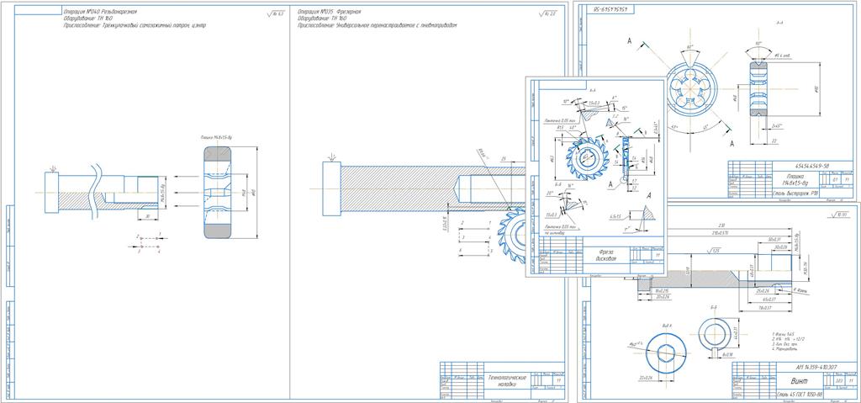Screen dimensions: 861x403
Task: Select the die sectional side view on die sheet
Action: tap(759, 88)
